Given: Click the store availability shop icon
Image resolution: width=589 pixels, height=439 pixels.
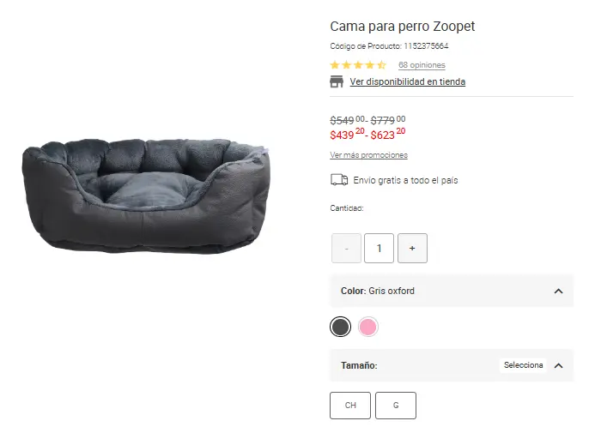Looking at the screenshot, I should click(337, 81).
